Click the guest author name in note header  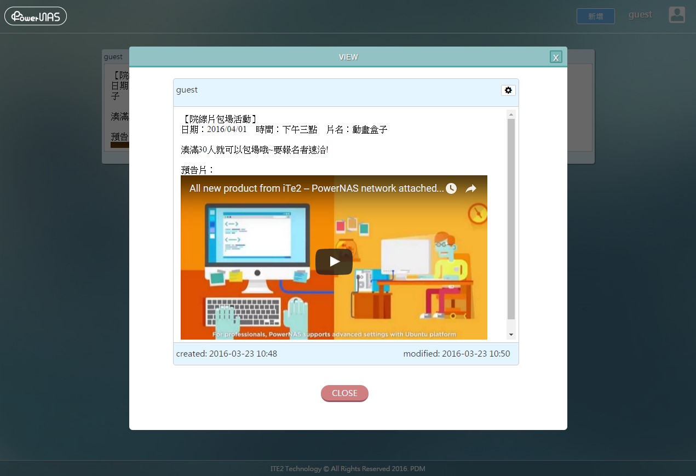(187, 90)
